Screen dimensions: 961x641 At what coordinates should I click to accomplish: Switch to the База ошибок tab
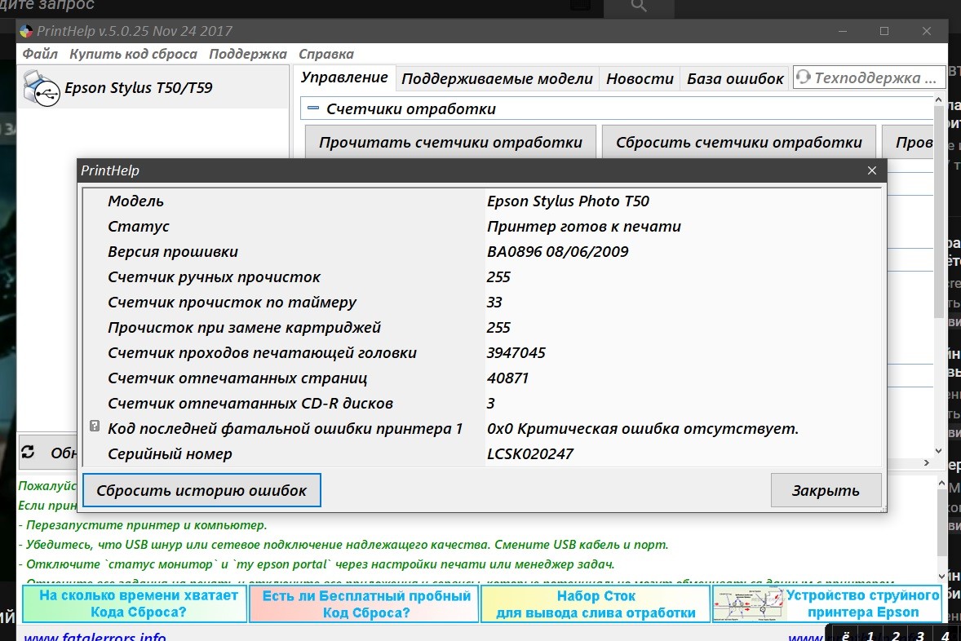734,78
